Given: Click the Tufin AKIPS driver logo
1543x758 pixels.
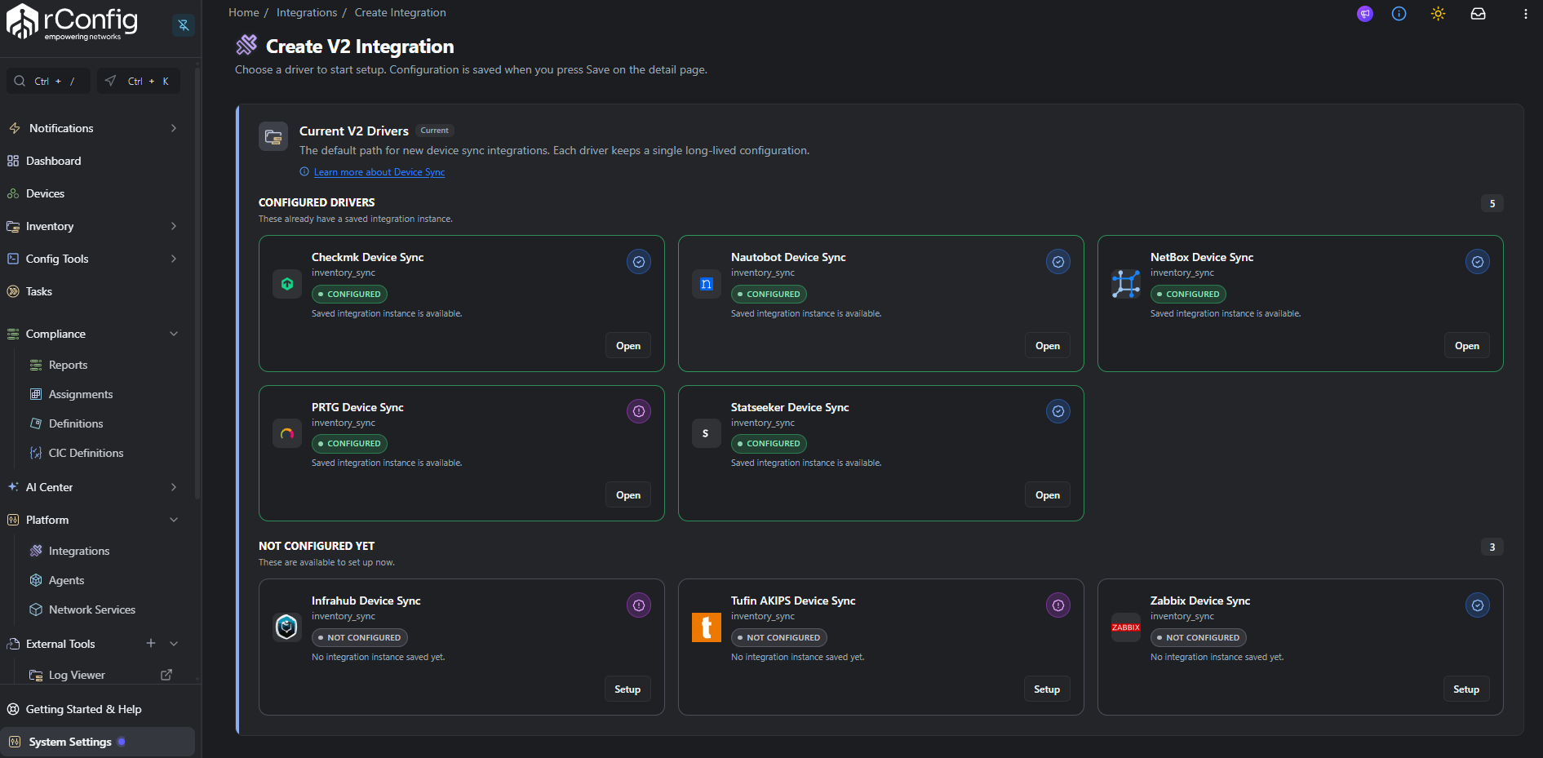Looking at the screenshot, I should coord(707,627).
